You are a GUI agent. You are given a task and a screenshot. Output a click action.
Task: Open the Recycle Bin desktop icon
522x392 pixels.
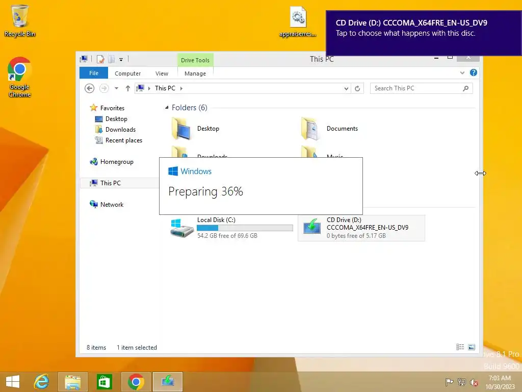pos(20,20)
